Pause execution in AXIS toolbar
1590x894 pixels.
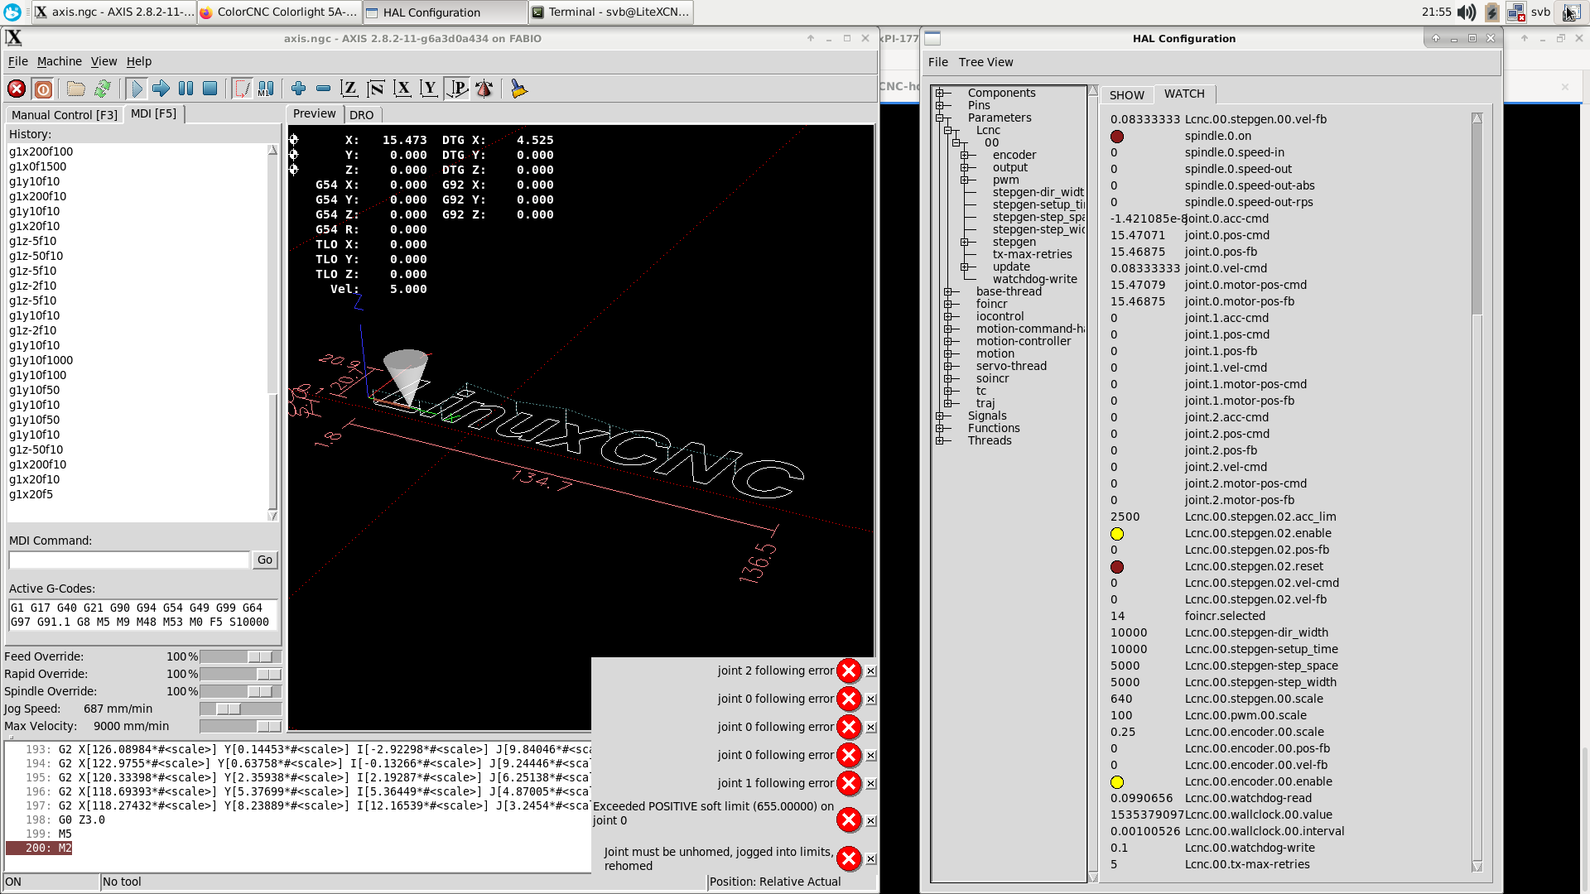[186, 89]
